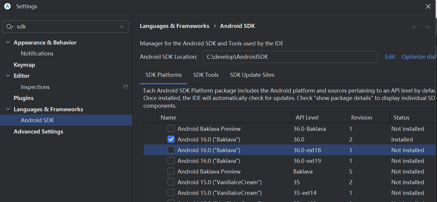437x202 pixels.
Task: Collapse the Editor tree node
Action: [8, 76]
